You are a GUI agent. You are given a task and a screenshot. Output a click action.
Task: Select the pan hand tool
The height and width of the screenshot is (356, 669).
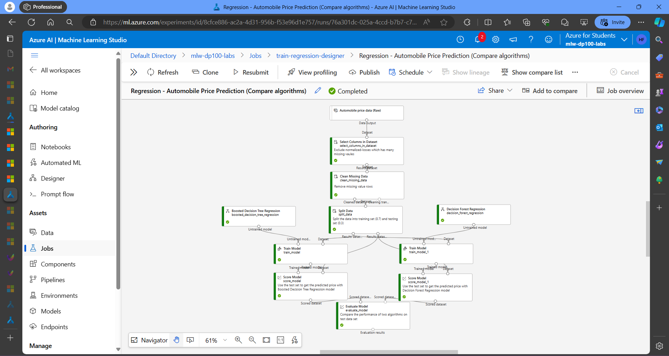point(177,340)
